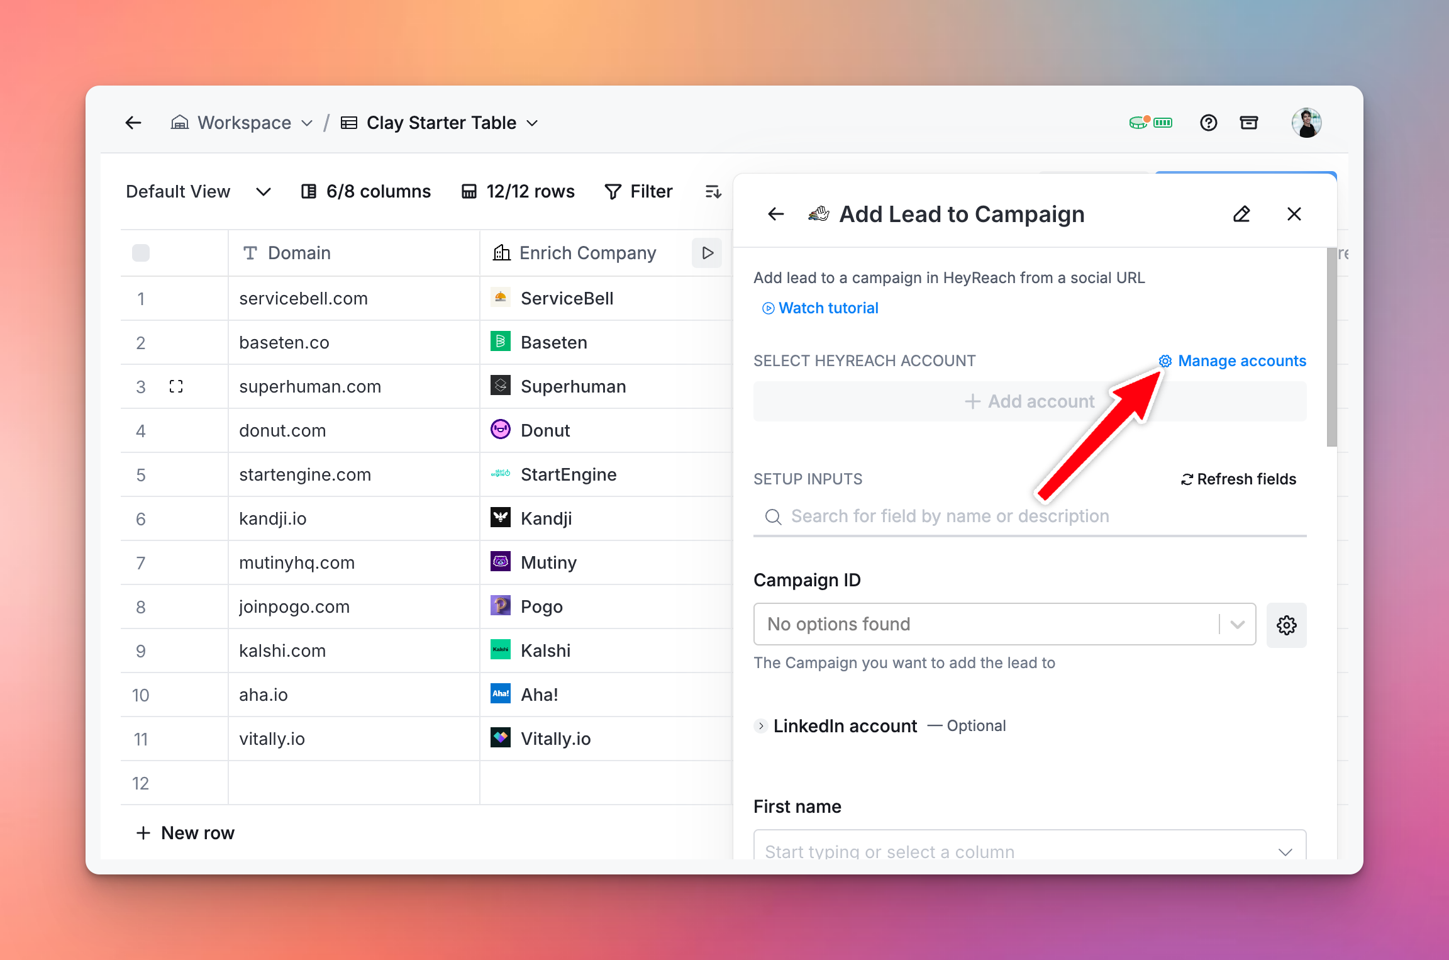Select the kalshi.com domain cell

click(x=353, y=650)
